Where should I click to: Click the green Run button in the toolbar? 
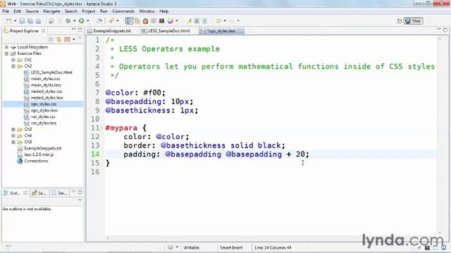point(82,20)
